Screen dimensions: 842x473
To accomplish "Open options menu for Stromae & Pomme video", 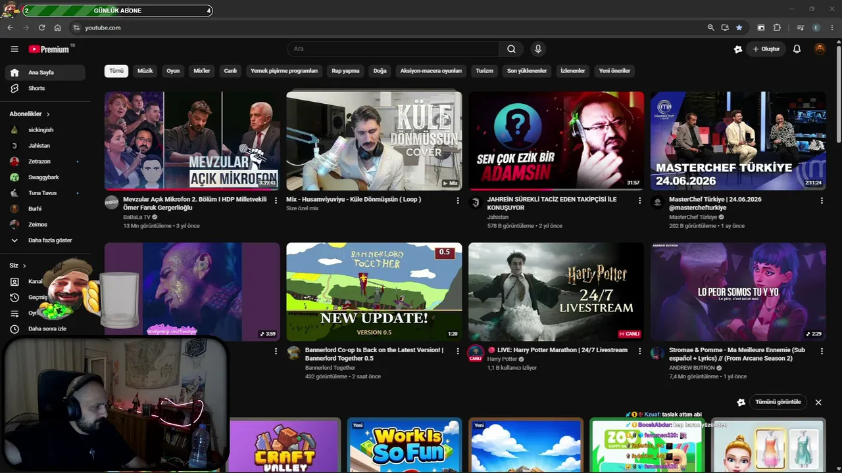I will pos(822,351).
